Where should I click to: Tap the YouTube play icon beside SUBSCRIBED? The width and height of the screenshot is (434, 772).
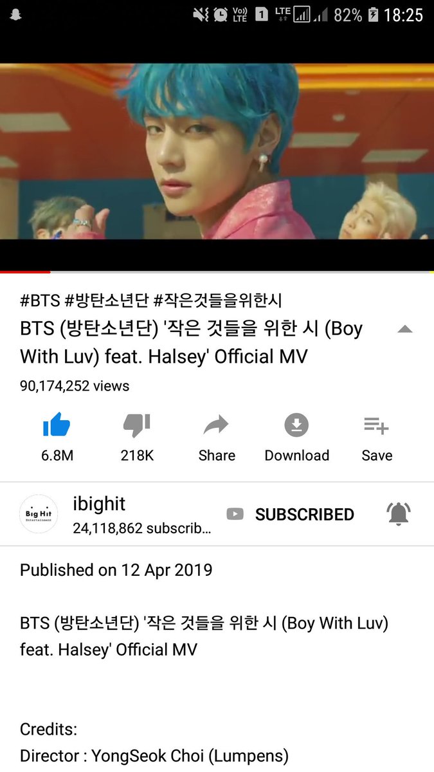(x=235, y=514)
